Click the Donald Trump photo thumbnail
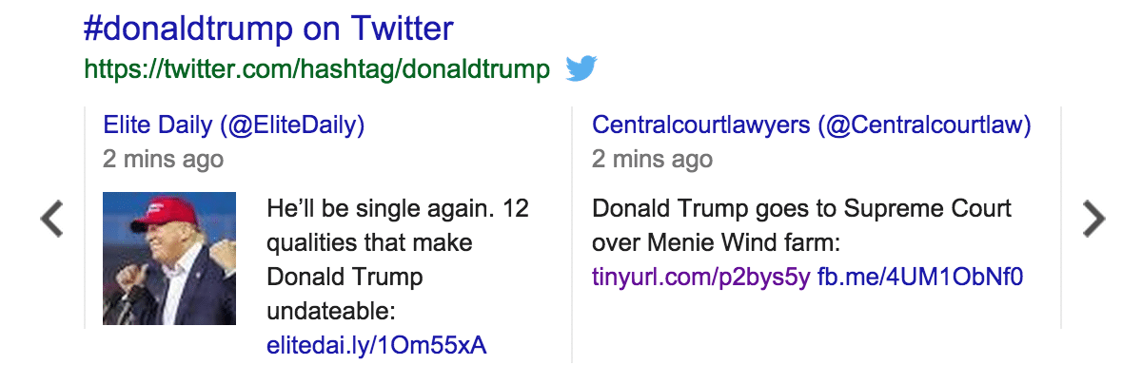This screenshot has width=1142, height=384. tap(169, 259)
